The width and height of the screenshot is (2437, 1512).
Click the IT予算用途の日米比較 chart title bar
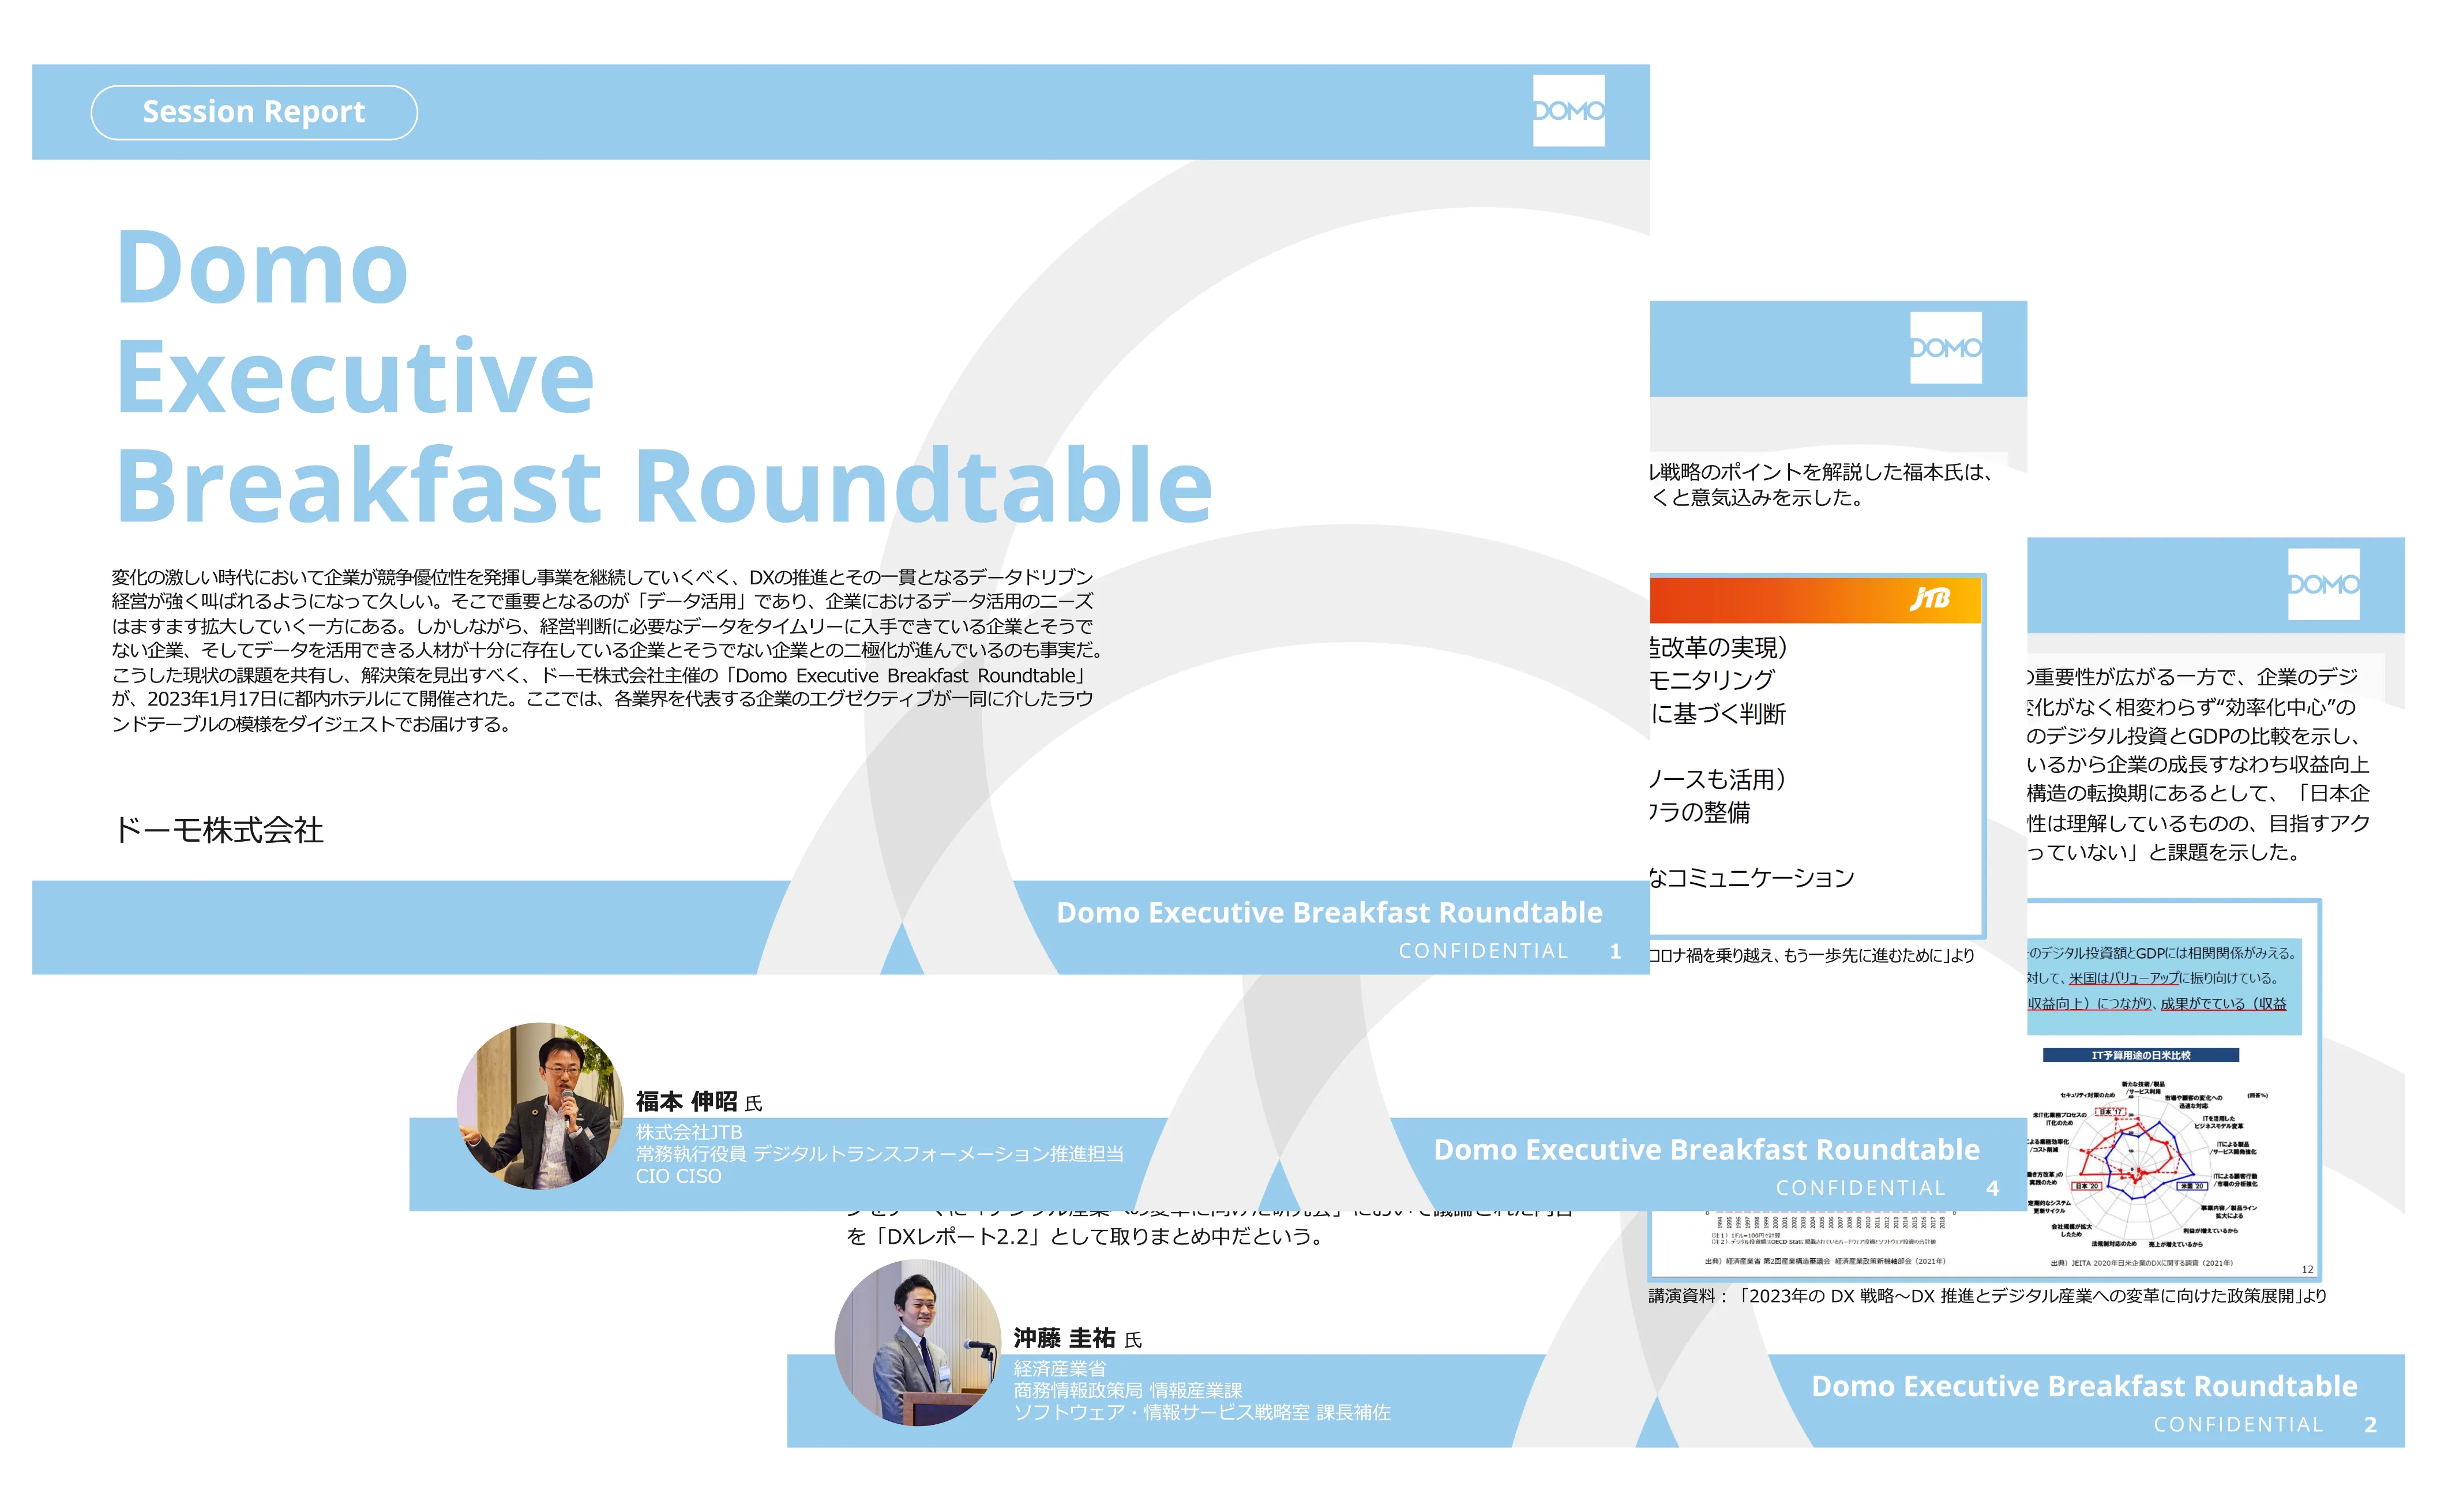click(x=2140, y=1055)
